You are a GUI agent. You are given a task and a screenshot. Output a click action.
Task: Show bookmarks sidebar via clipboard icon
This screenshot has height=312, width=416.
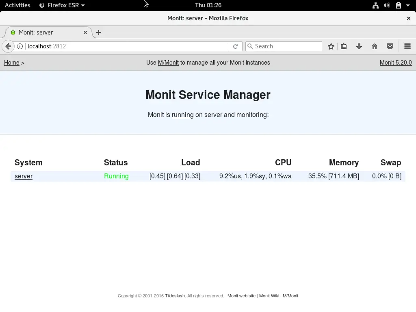pos(344,46)
